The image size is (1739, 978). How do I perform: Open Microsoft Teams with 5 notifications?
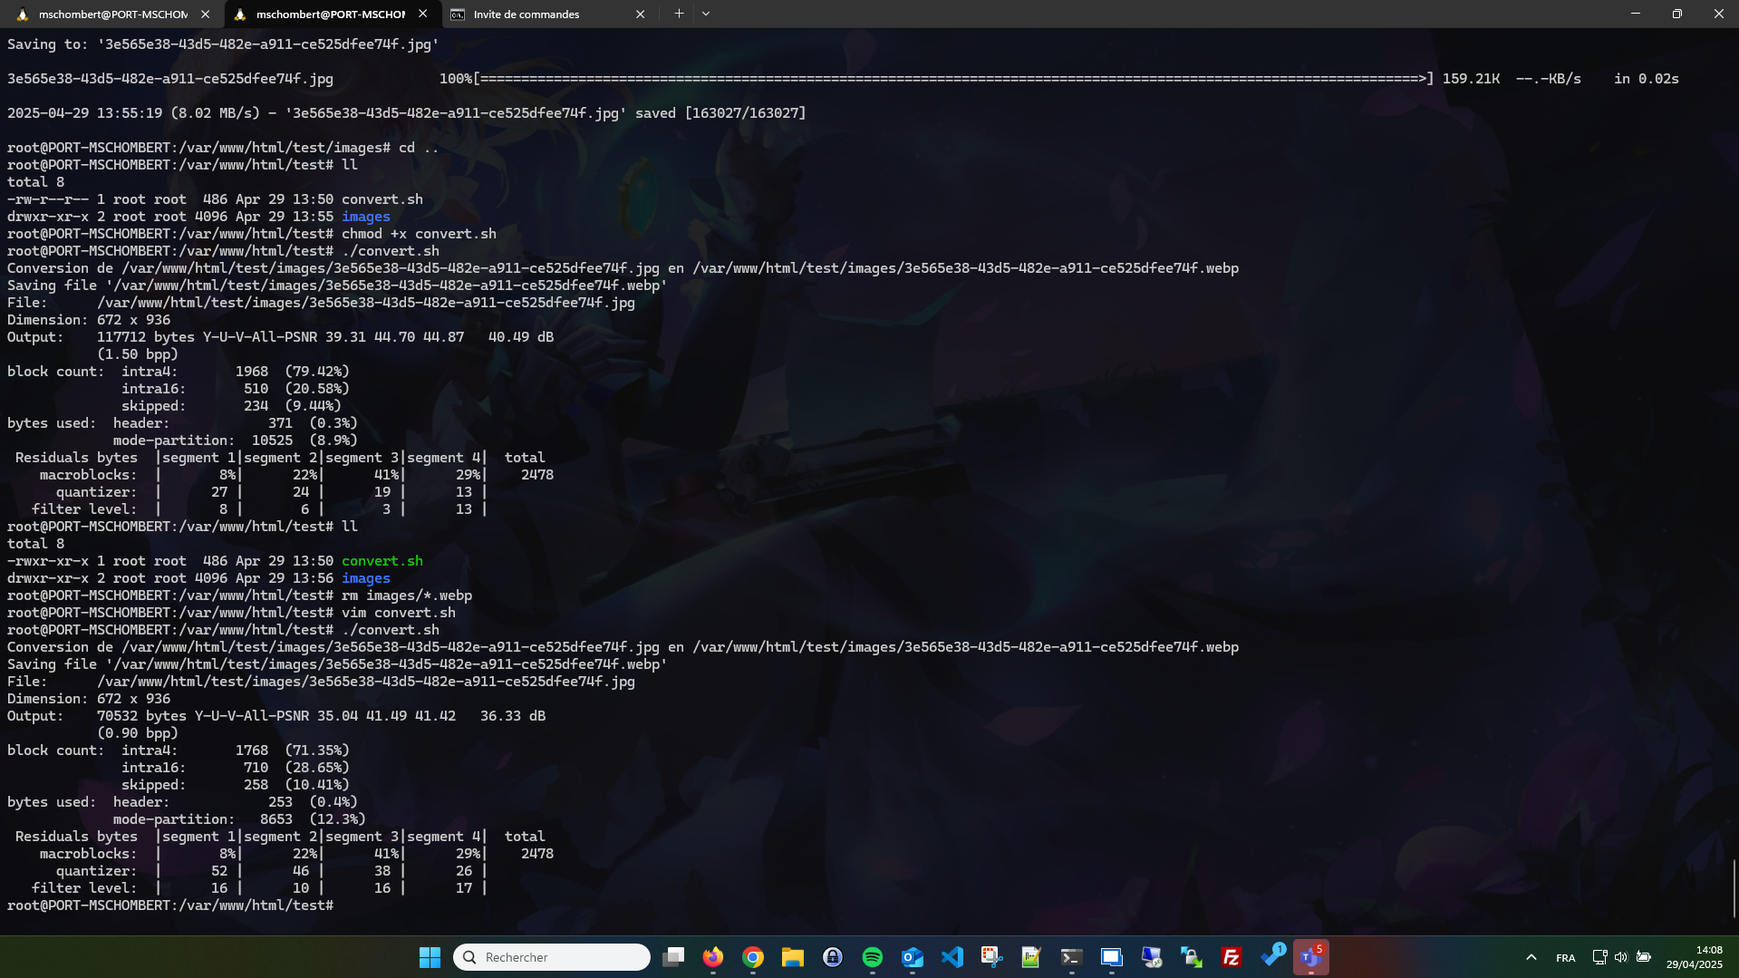[x=1310, y=957]
